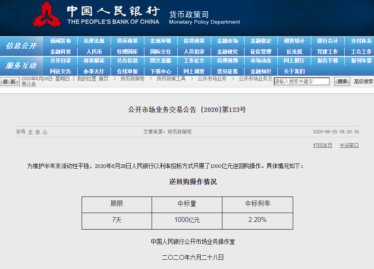
Task: Go to 金融市场 section
Action: click(228, 41)
